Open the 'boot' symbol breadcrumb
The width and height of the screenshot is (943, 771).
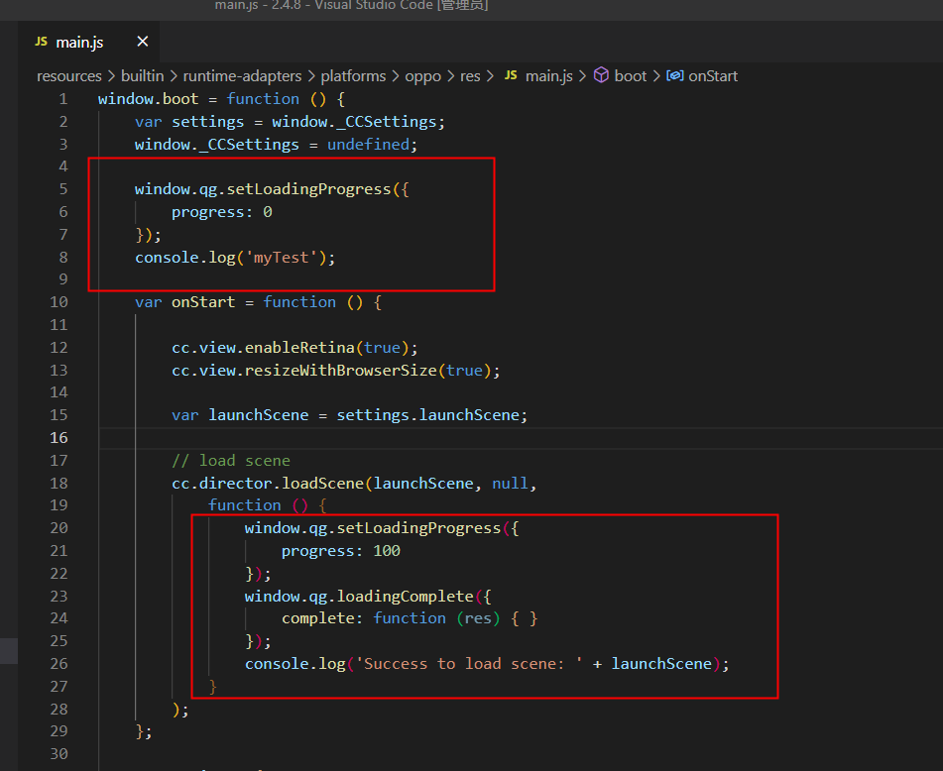[631, 75]
